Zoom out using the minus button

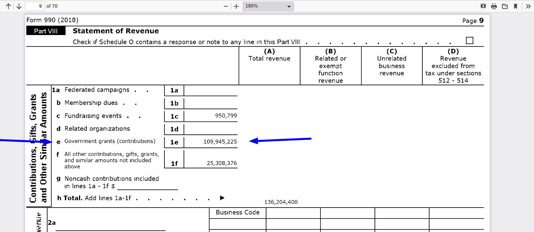(226, 6)
